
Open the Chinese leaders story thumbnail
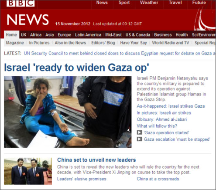tap(28, 171)
